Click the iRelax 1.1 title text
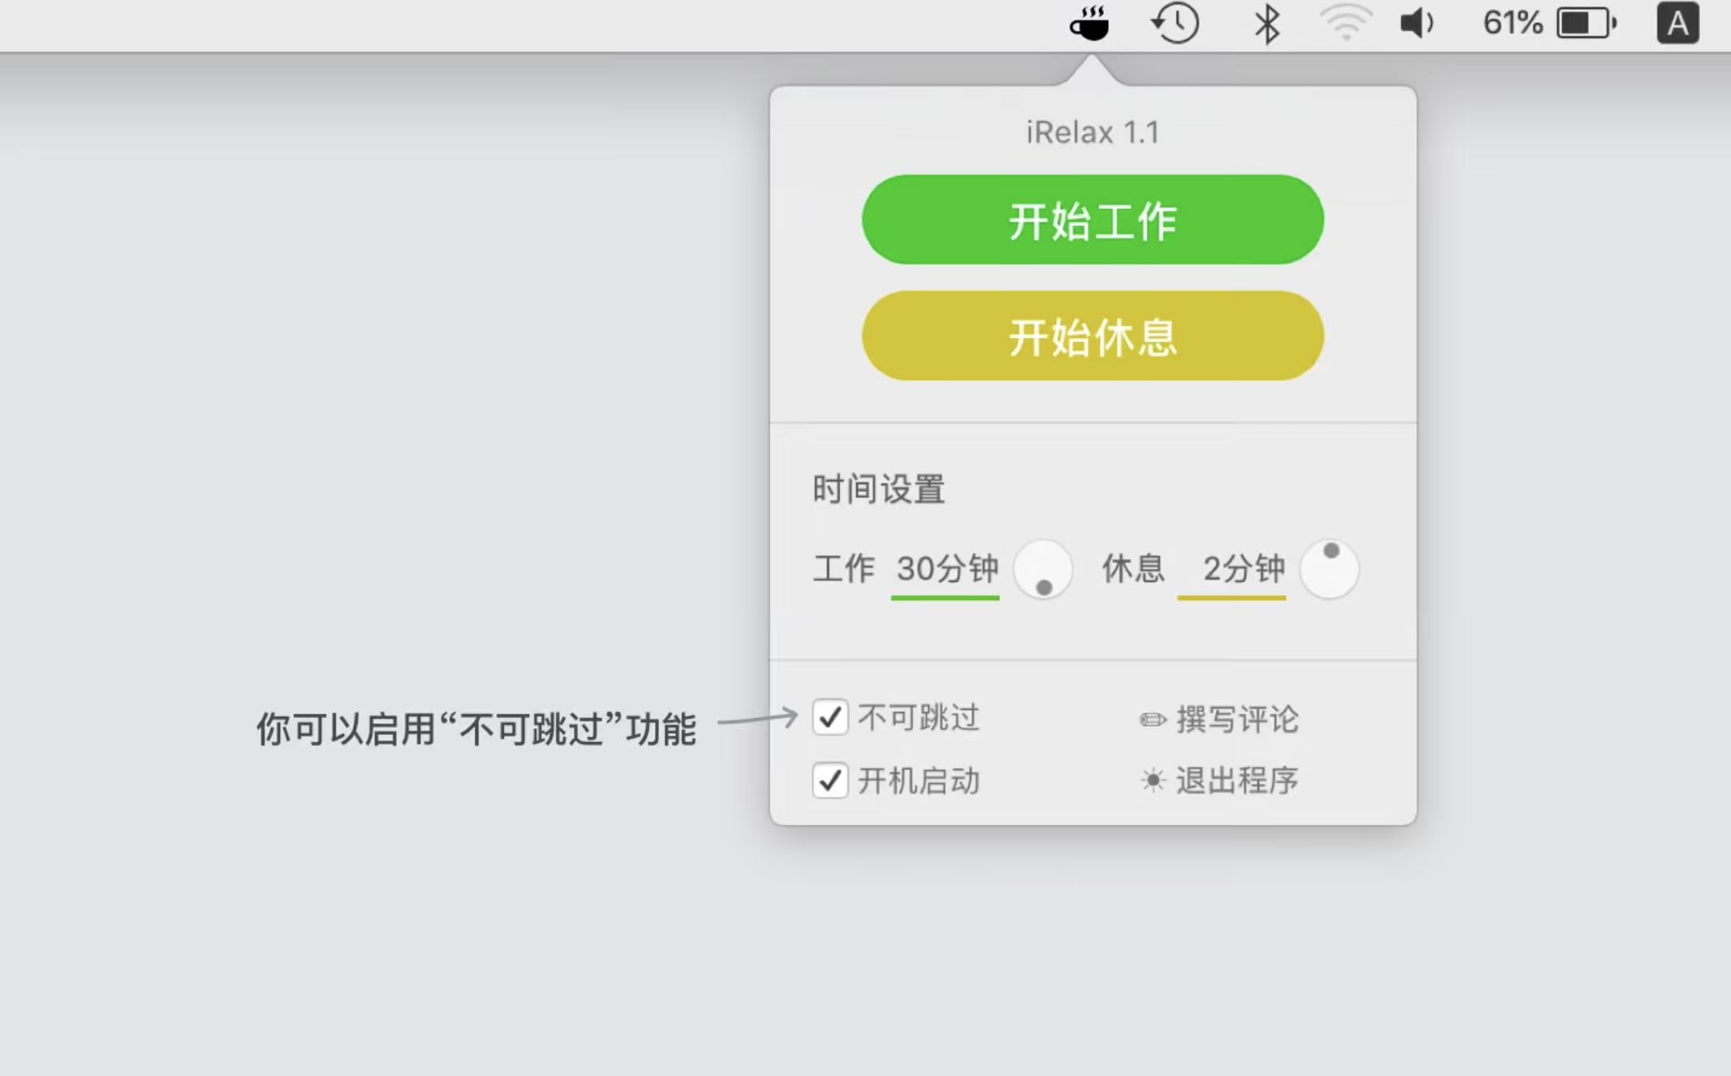Image resolution: width=1731 pixels, height=1076 pixels. tap(1092, 132)
